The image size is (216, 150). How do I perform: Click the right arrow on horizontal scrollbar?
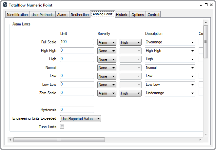coord(200,140)
